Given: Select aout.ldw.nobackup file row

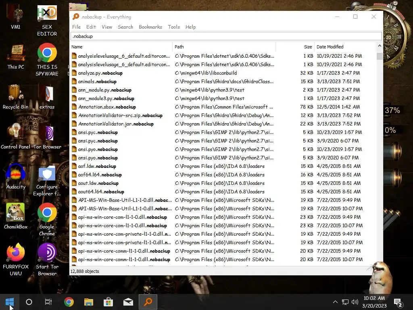Looking at the screenshot, I should tap(223, 183).
